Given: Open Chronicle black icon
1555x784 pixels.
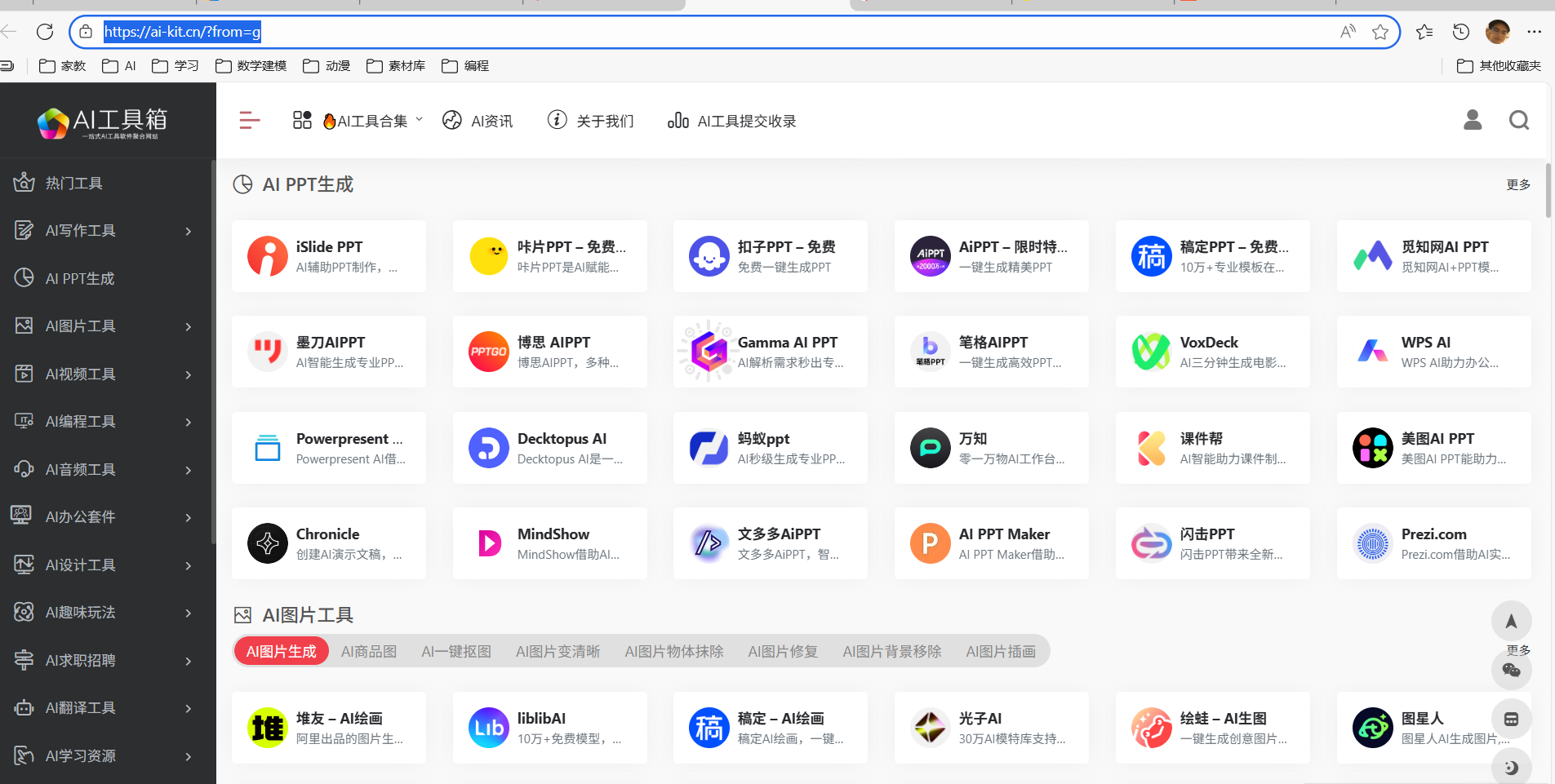Looking at the screenshot, I should [268, 543].
